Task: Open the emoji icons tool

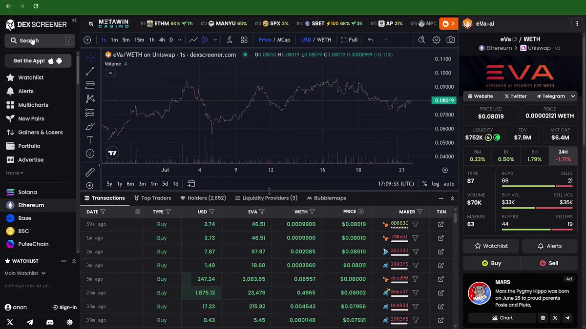Action: [x=90, y=154]
